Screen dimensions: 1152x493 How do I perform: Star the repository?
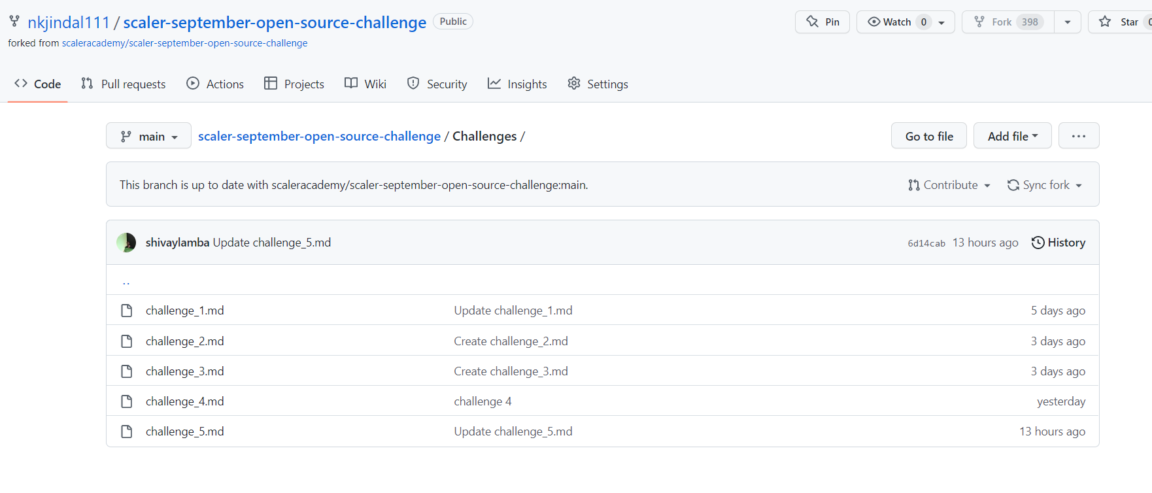(1119, 22)
